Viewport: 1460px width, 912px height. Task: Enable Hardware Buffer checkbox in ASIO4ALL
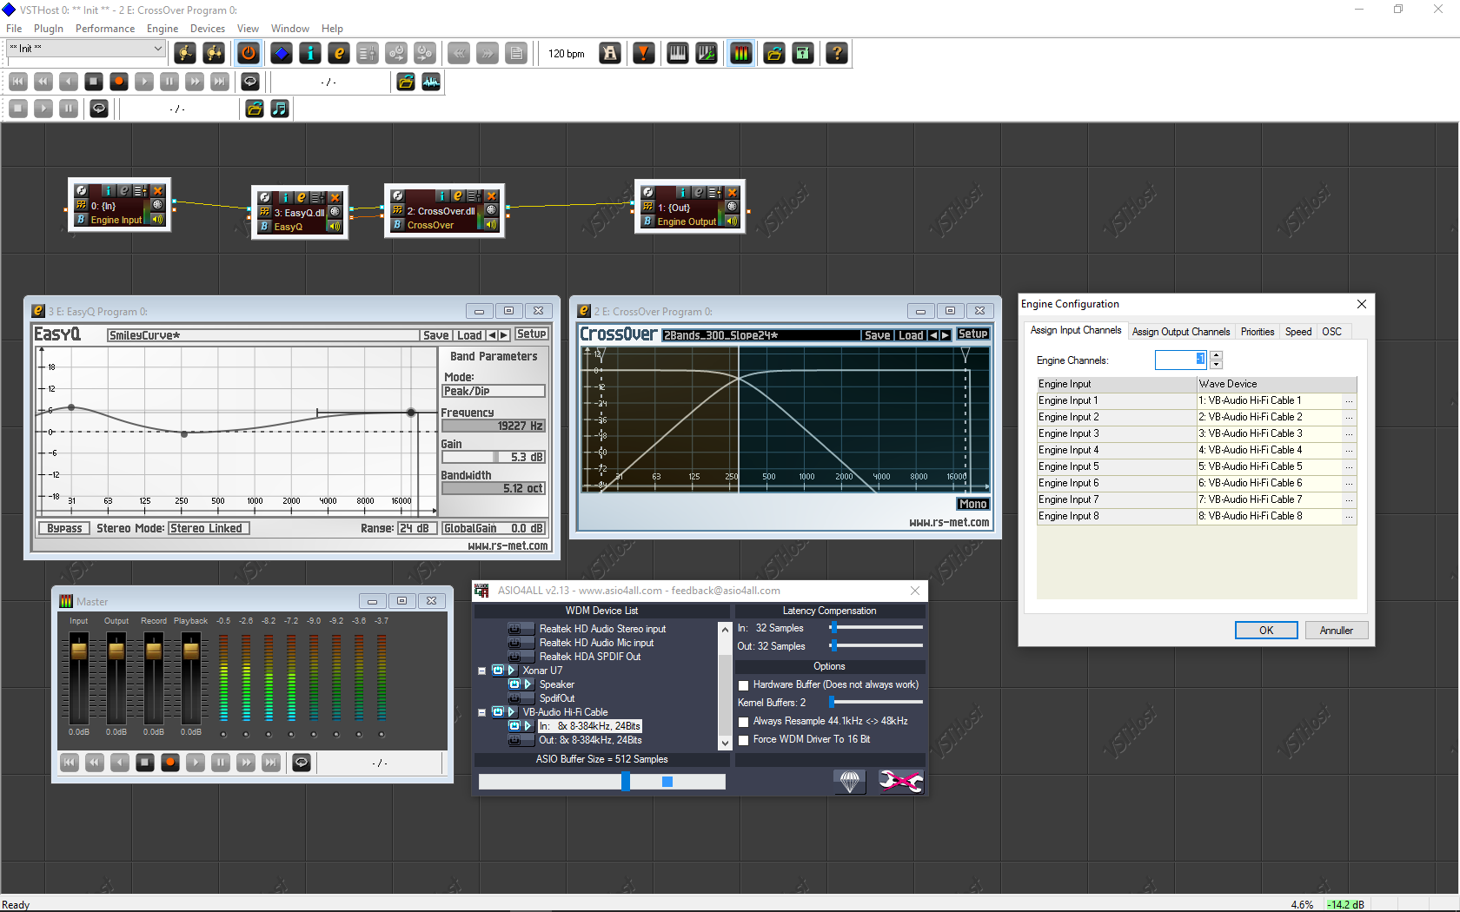pyautogui.click(x=743, y=685)
